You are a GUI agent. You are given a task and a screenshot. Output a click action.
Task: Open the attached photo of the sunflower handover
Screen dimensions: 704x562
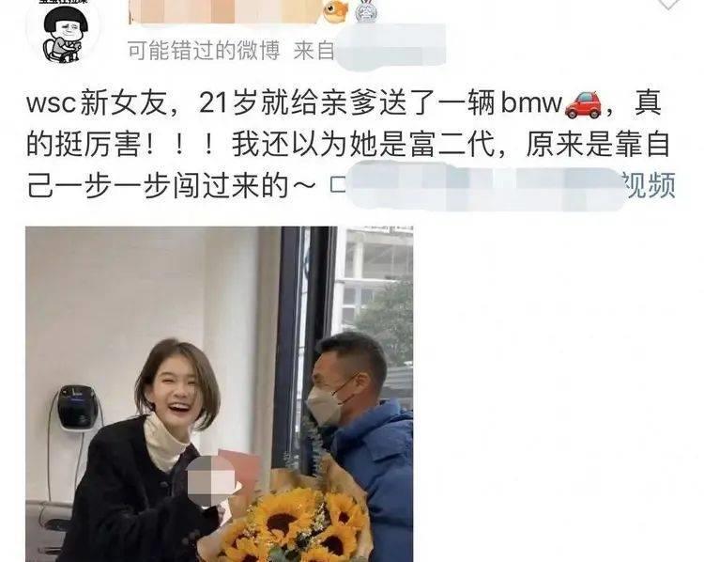click(219, 395)
